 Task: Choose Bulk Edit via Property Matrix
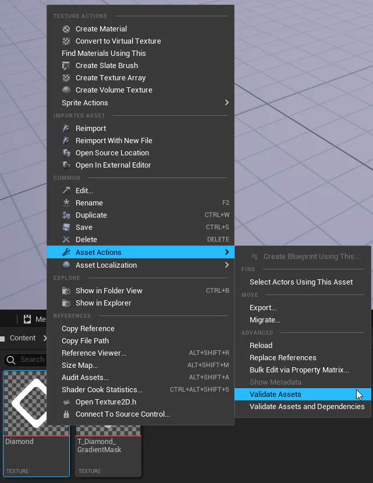(x=299, y=370)
